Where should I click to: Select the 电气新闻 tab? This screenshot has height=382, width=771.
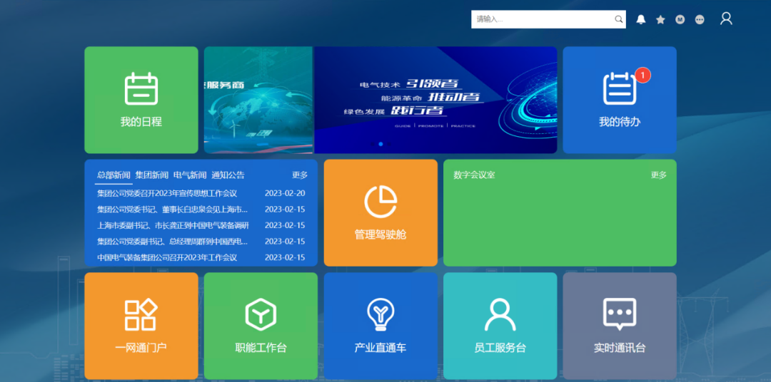190,175
